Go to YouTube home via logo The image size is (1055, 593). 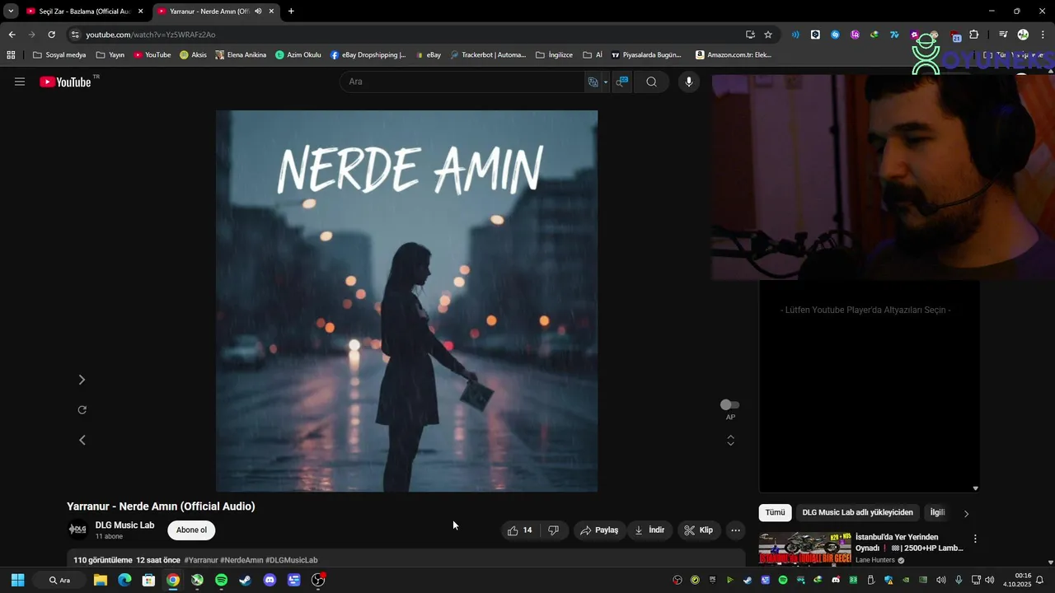[65, 82]
